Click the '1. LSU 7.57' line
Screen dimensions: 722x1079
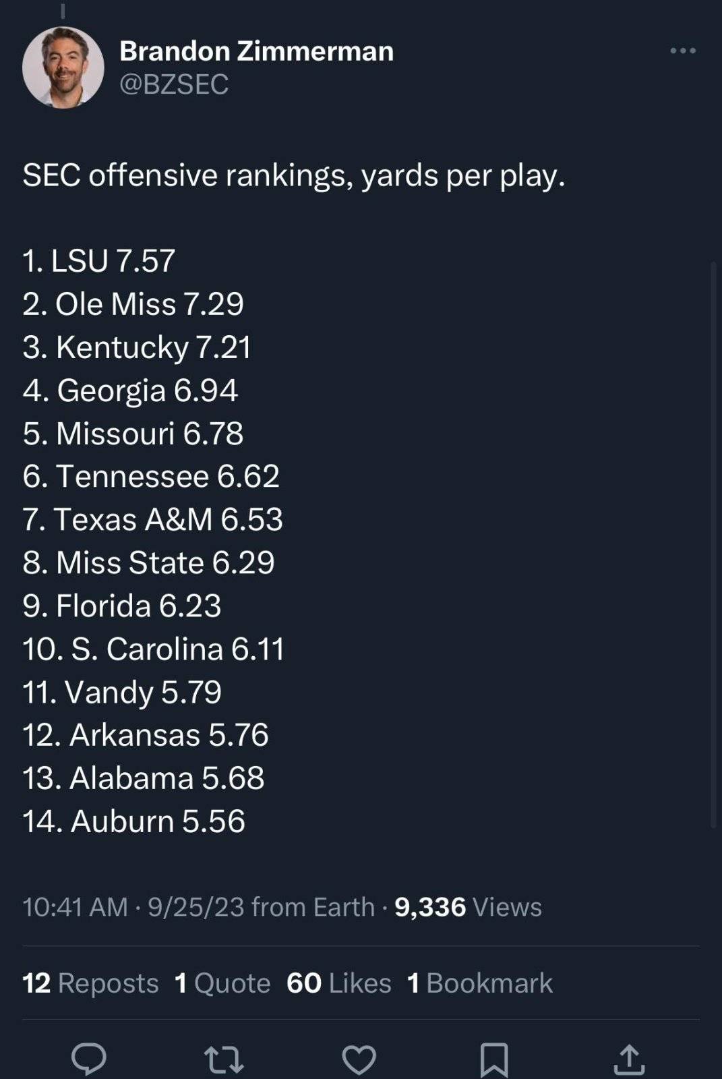(x=99, y=261)
